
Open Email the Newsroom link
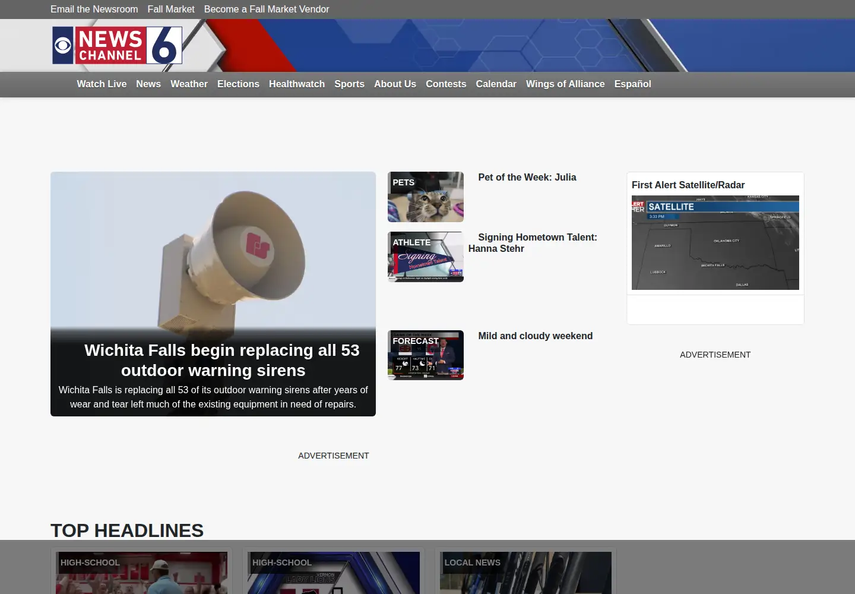point(94,10)
